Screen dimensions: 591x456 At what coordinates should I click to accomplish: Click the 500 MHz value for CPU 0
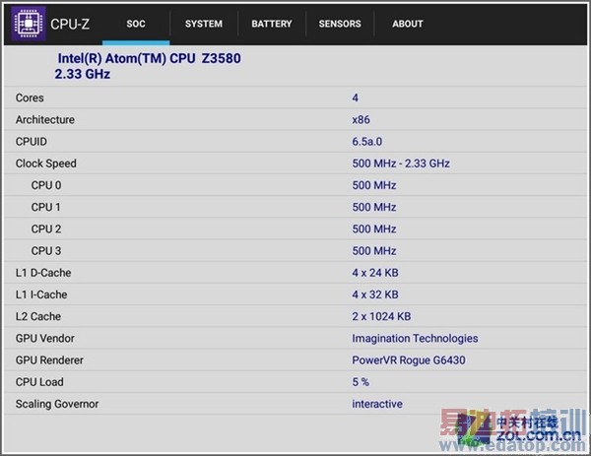(x=374, y=185)
